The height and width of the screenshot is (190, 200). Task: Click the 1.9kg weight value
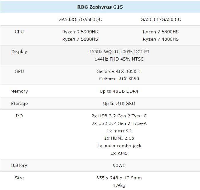click(x=119, y=185)
